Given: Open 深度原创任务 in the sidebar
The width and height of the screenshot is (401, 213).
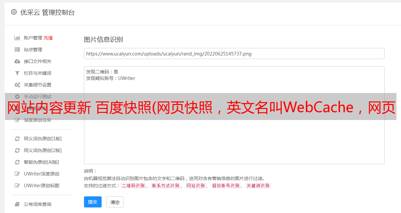Looking at the screenshot, I should (x=38, y=120).
